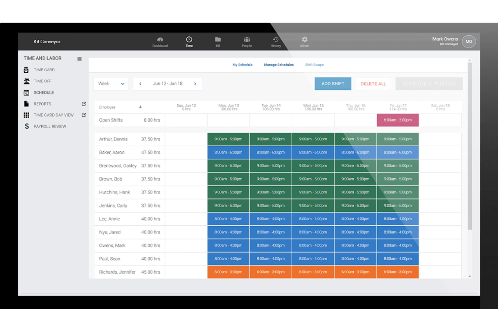Advance to the next week with the right chevron
The image size is (498, 332).
[x=195, y=83]
